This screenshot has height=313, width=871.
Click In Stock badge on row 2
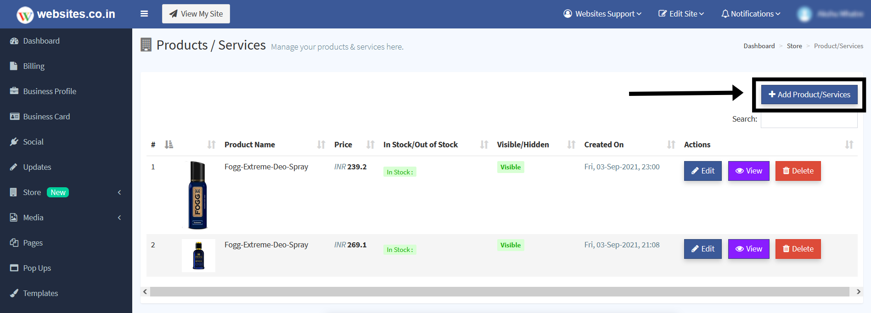click(x=400, y=250)
